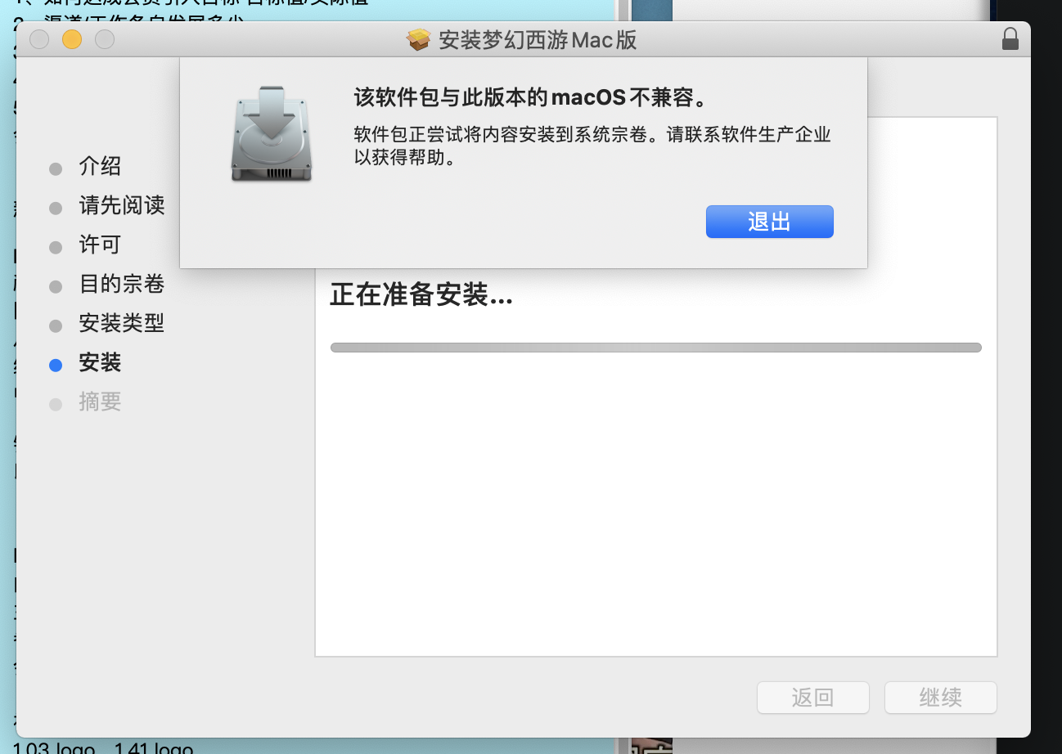Select the 安装类型 step in the sidebar
This screenshot has width=1062, height=754.
pos(122,323)
